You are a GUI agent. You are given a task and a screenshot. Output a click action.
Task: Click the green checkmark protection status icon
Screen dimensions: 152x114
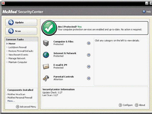[49, 28]
